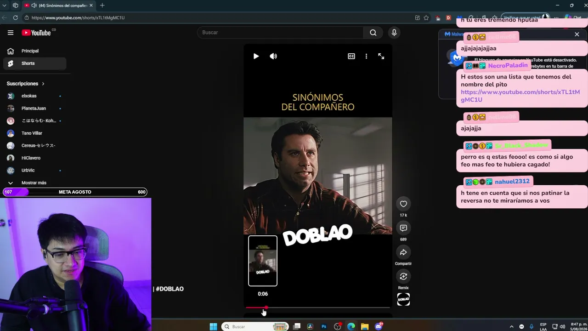Open nahuel2312's chat username

pos(512,182)
